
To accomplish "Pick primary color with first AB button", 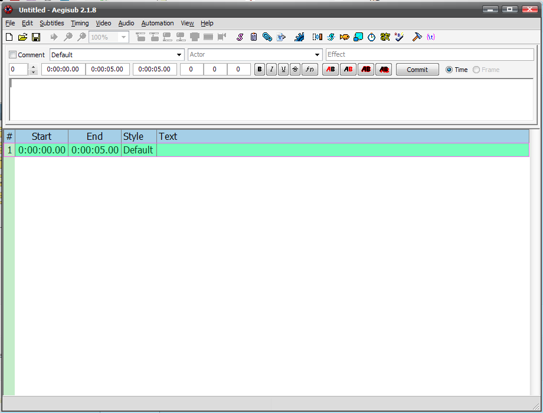I will (331, 69).
